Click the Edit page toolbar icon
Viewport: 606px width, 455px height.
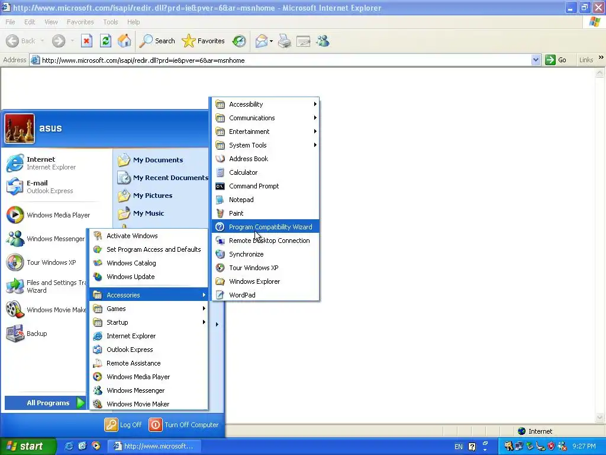tap(304, 41)
